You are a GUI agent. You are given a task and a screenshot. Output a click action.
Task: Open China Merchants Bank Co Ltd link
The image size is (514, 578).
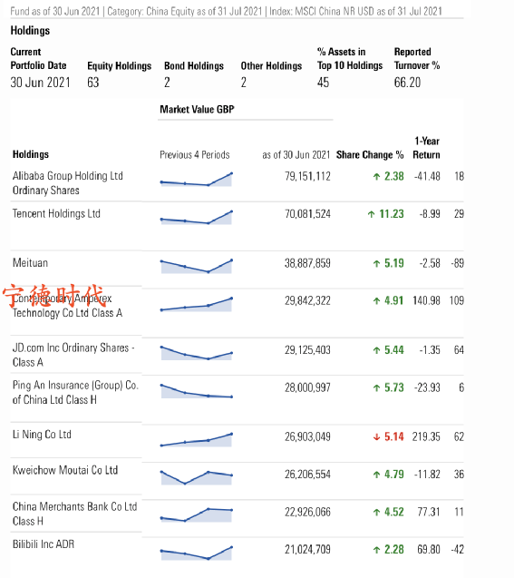coord(74,514)
